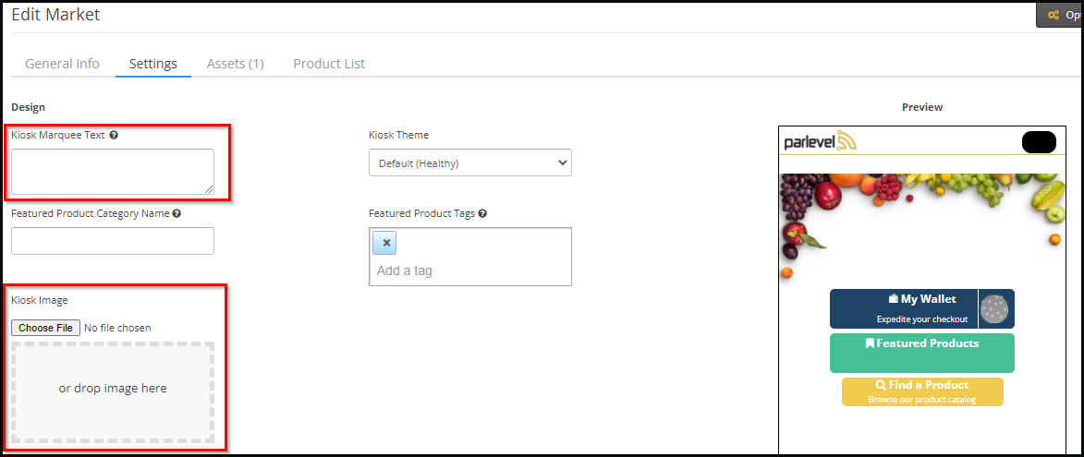Click the Choose File button

45,327
